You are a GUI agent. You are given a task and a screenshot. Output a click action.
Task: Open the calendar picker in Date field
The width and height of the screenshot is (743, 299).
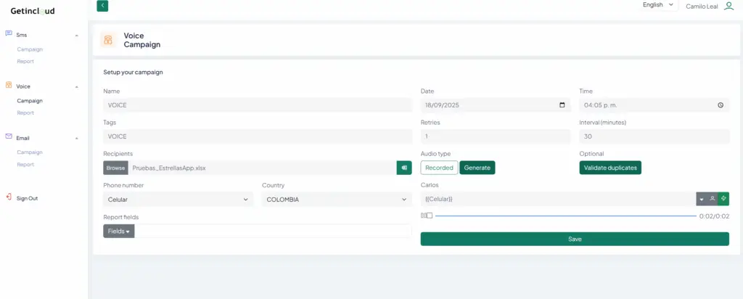point(562,105)
